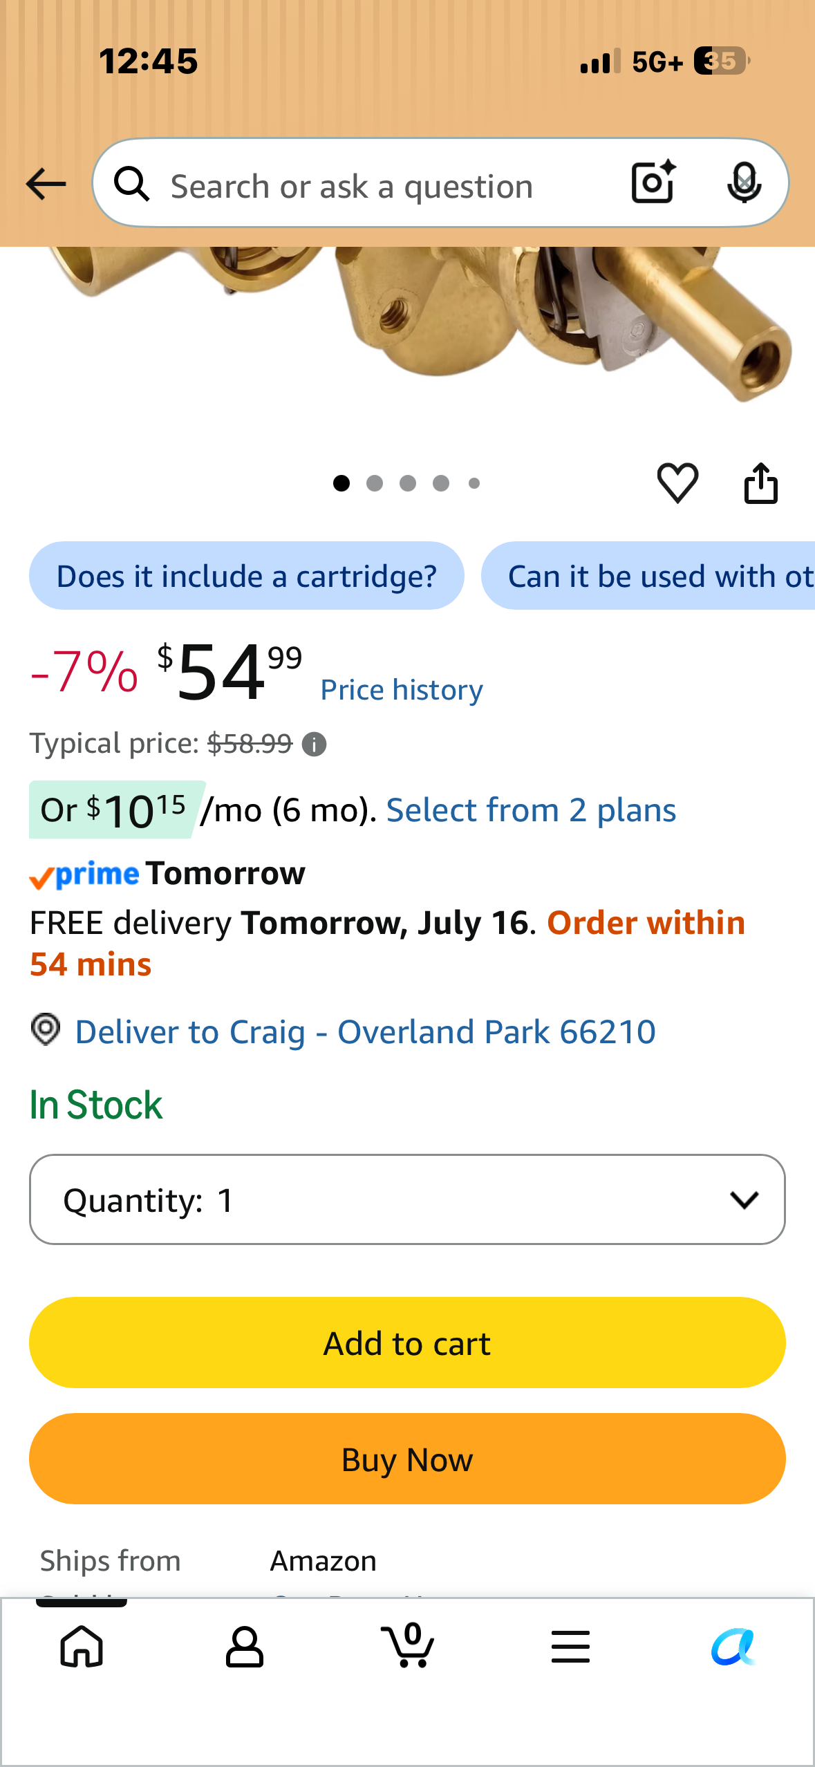Tap delivery location pin icon

click(x=46, y=1030)
